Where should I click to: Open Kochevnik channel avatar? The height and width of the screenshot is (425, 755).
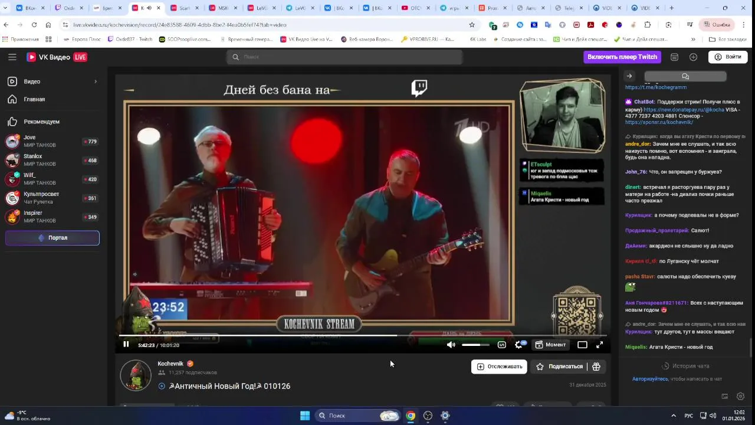(x=136, y=375)
